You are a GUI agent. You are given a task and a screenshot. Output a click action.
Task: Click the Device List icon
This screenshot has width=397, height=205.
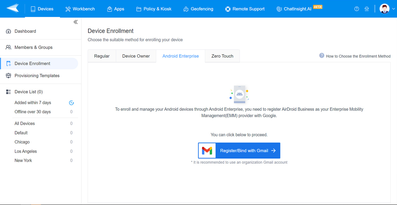tap(9, 92)
